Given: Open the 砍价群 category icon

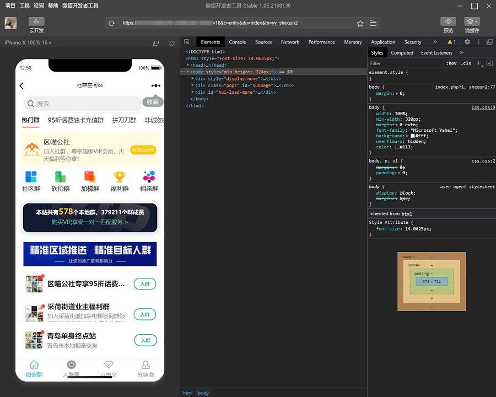Looking at the screenshot, I should pyautogui.click(x=61, y=181).
